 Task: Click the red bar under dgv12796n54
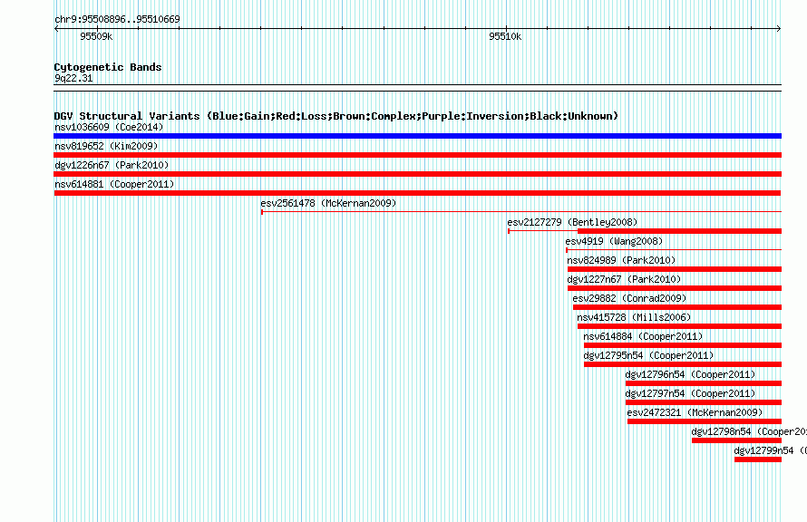tap(704, 383)
